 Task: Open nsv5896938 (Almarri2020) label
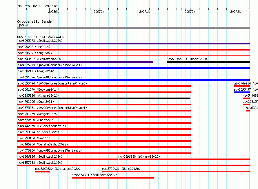[139, 156]
